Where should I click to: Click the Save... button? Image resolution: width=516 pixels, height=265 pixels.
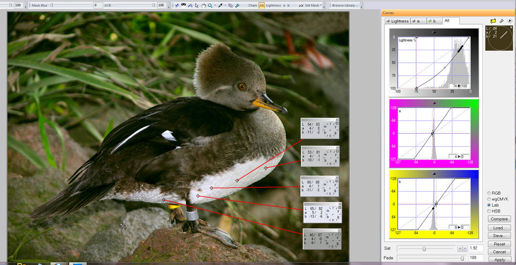[x=499, y=236]
